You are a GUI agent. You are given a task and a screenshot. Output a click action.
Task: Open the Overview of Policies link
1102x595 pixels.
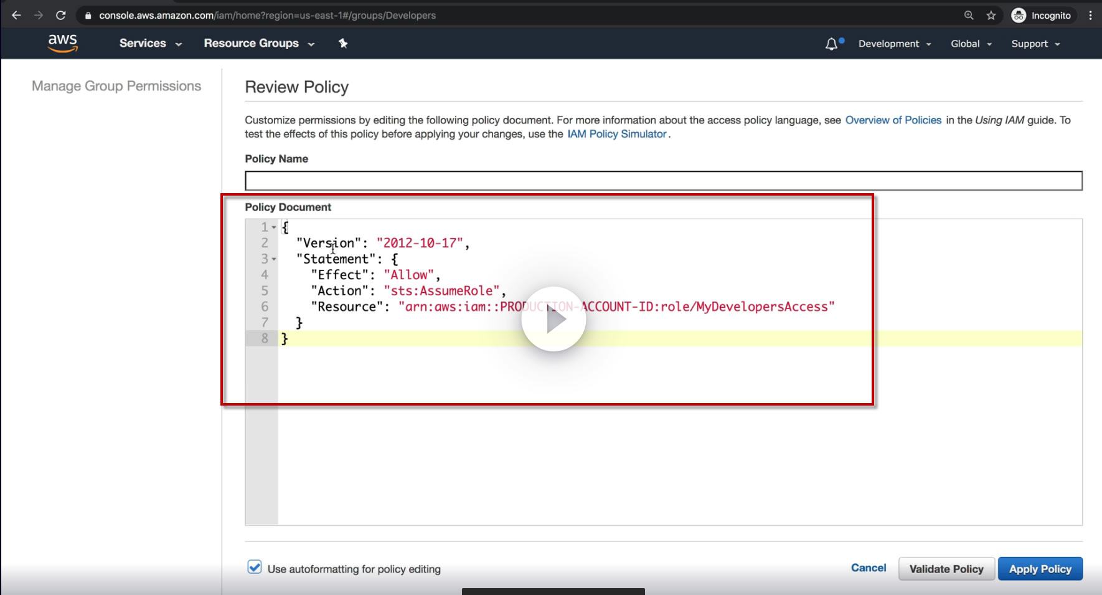893,120
